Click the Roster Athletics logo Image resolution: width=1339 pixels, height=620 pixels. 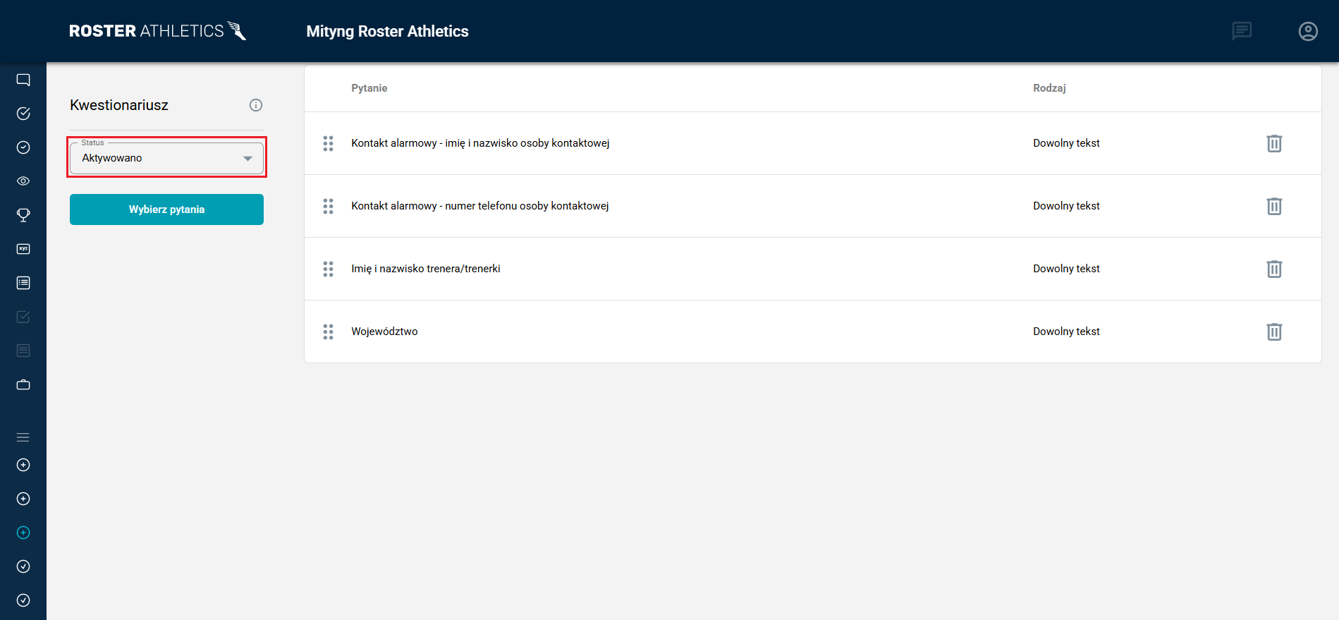158,31
